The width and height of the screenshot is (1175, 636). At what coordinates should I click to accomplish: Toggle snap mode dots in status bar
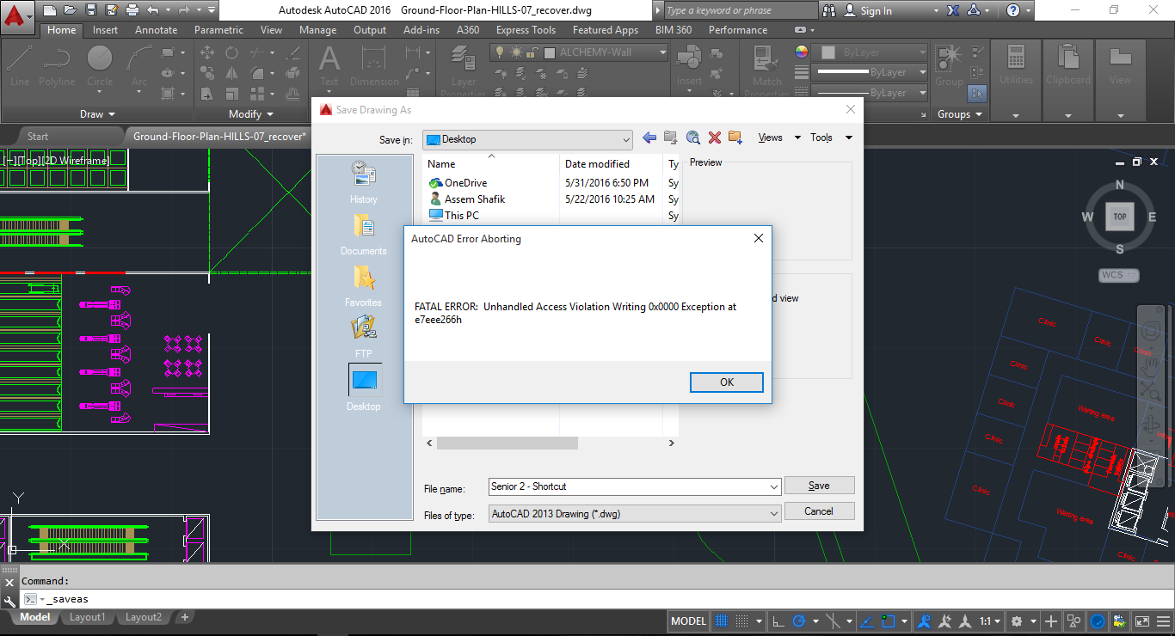click(742, 621)
